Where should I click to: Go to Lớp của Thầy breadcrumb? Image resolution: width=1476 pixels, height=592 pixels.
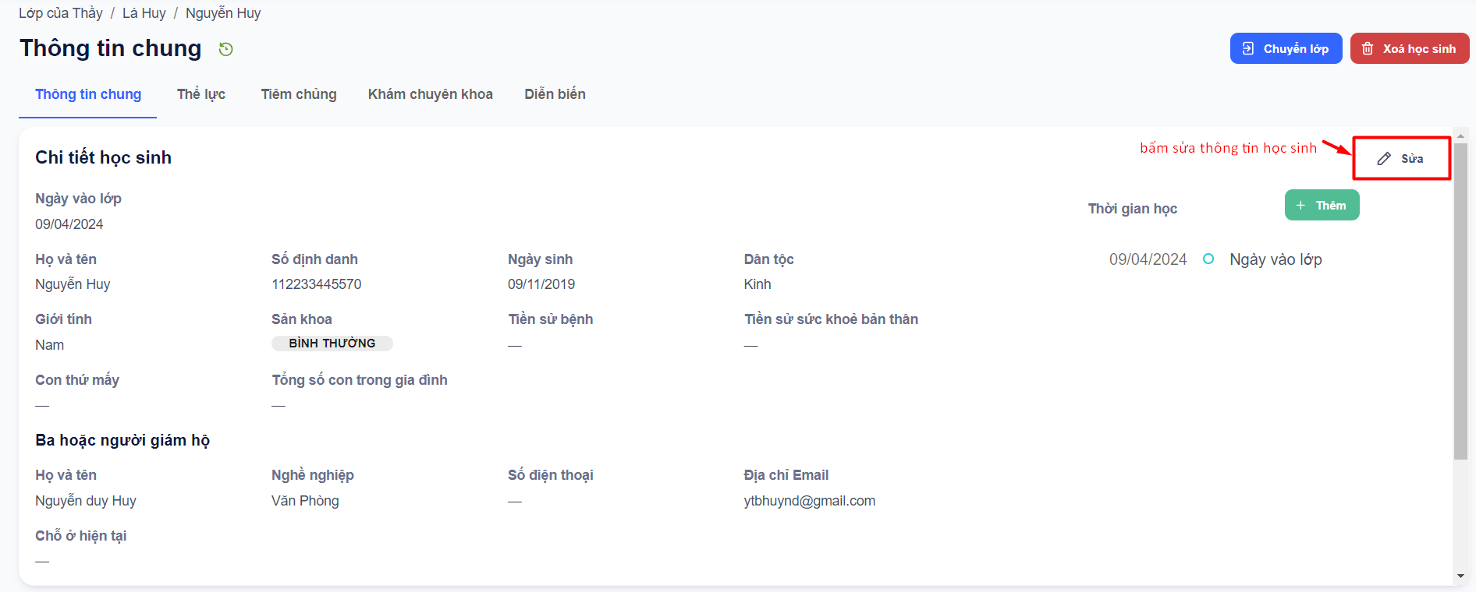pyautogui.click(x=61, y=13)
